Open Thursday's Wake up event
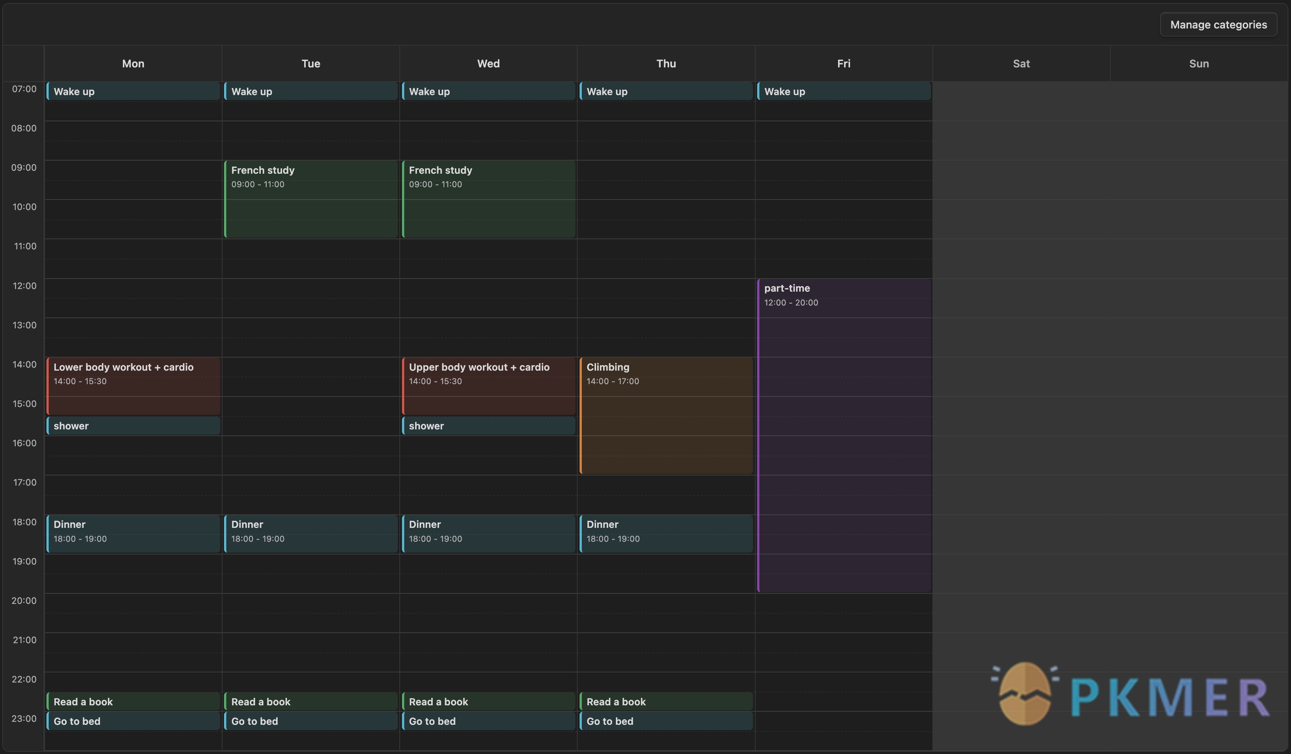 click(x=666, y=91)
